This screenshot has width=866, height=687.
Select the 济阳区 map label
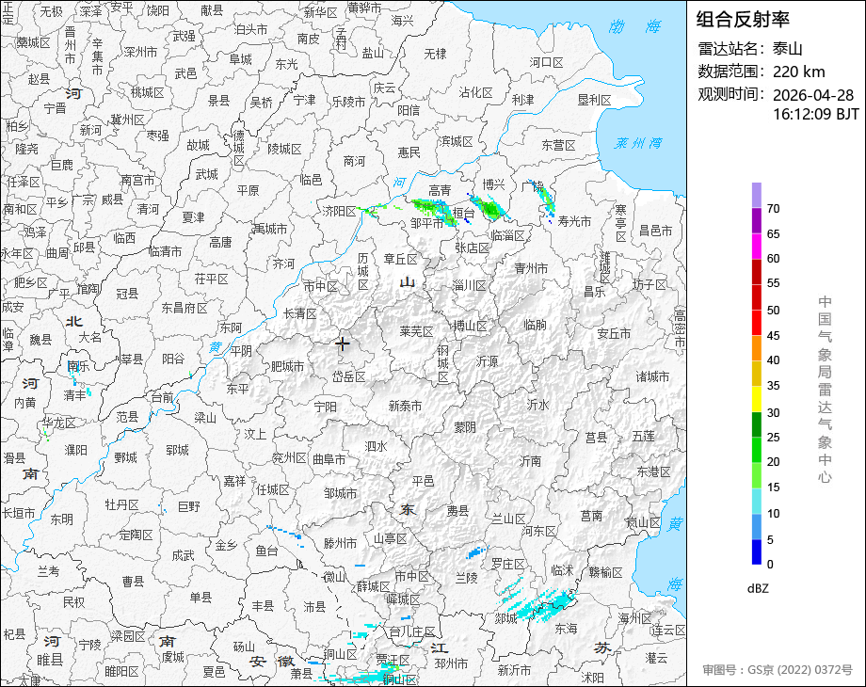click(340, 212)
